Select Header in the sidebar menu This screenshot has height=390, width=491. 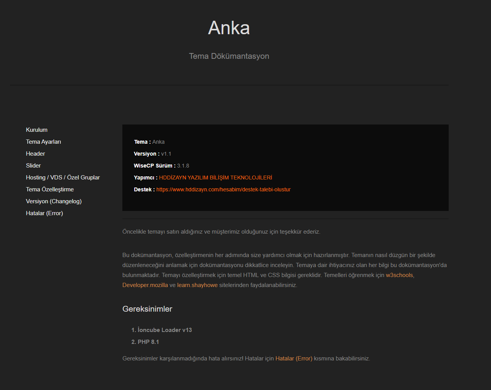35,154
